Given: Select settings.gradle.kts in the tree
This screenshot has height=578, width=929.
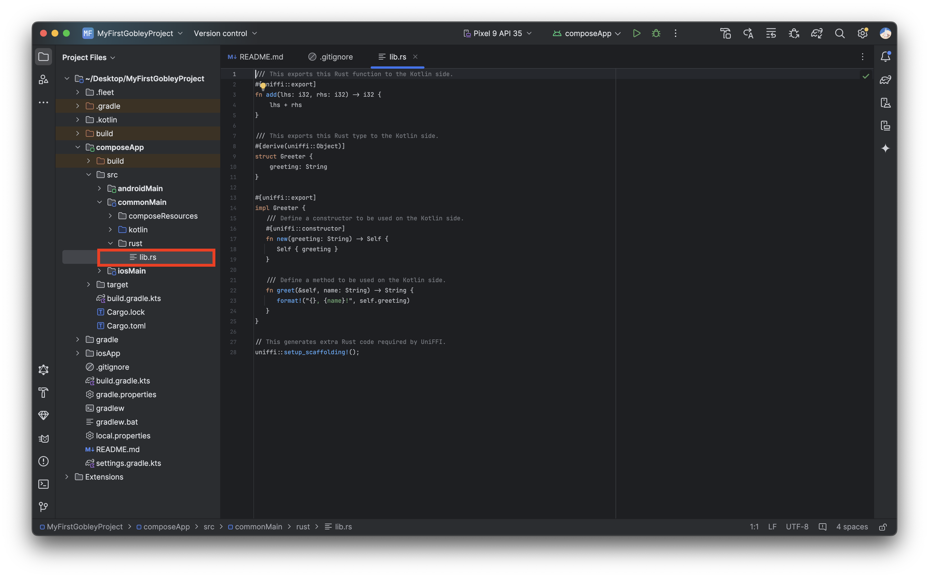Looking at the screenshot, I should click(x=128, y=463).
